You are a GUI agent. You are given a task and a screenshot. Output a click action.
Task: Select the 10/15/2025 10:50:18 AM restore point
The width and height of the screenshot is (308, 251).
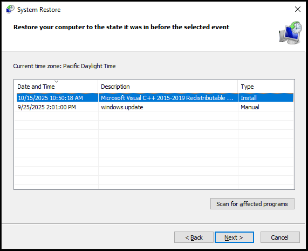[50, 98]
